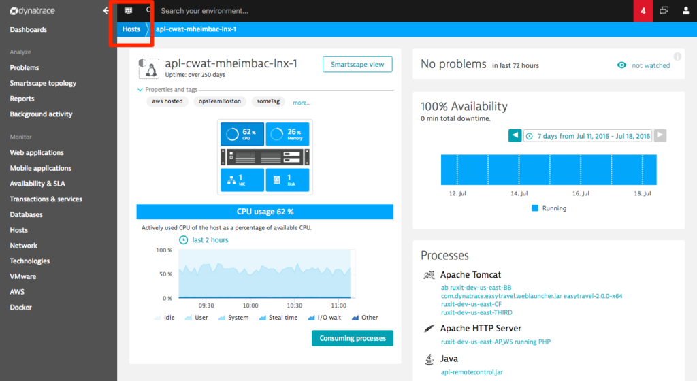The image size is (697, 381).
Task: Toggle the not watched eye icon
Action: point(621,65)
